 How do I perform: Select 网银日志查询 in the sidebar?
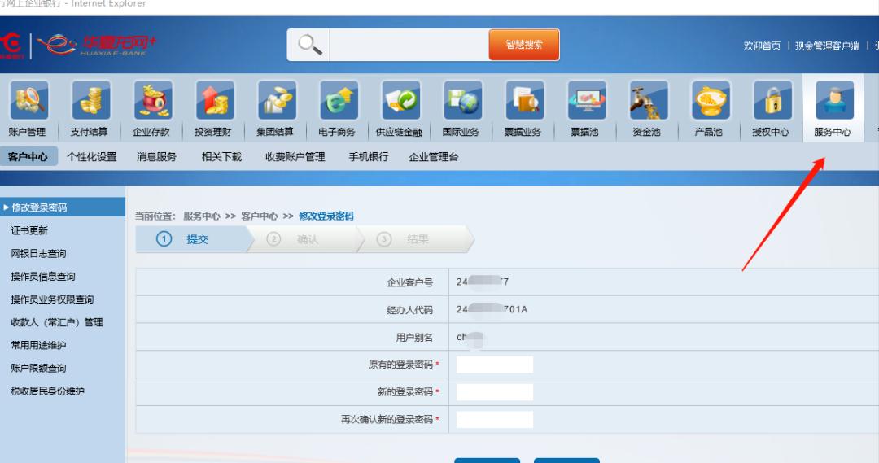(39, 253)
